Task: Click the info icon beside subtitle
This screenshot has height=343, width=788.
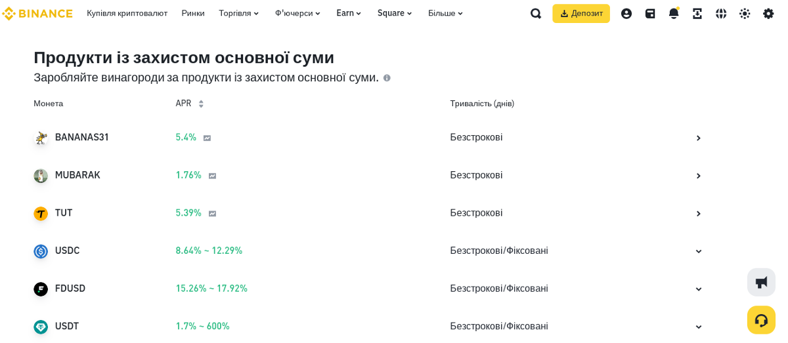Action: 387,78
